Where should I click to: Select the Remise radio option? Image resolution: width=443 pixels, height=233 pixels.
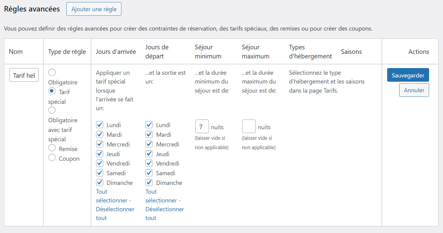[52, 148]
